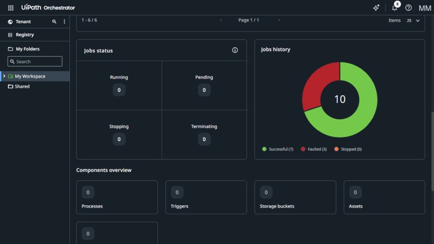The image size is (434, 244).
Task: Click the red faulted donut segment
Action: pyautogui.click(x=318, y=83)
